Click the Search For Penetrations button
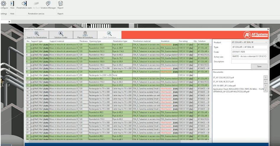This screenshot has width=280, height=146. [x=37, y=35]
